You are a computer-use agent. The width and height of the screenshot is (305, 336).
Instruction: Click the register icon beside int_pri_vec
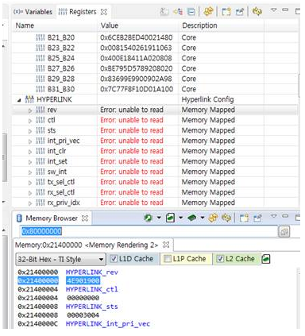[x=41, y=141]
